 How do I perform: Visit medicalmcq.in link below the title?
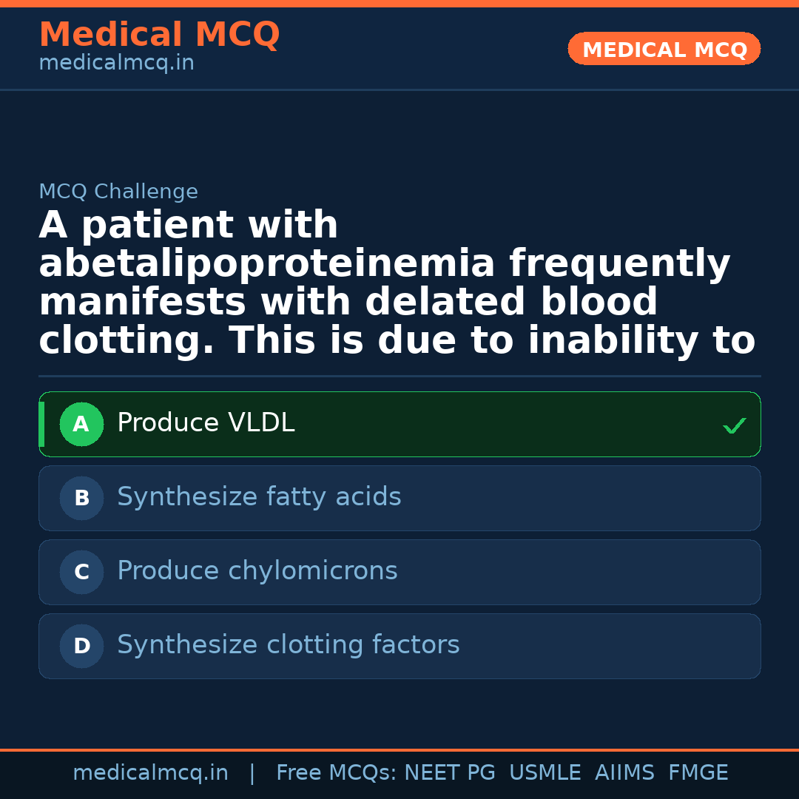[x=116, y=64]
